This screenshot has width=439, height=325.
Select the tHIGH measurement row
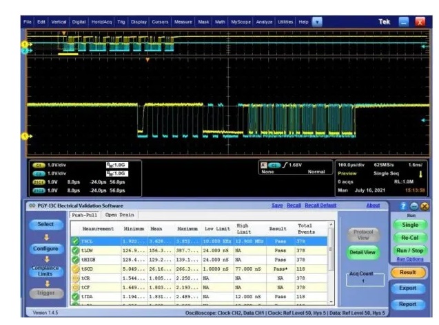click(x=198, y=260)
